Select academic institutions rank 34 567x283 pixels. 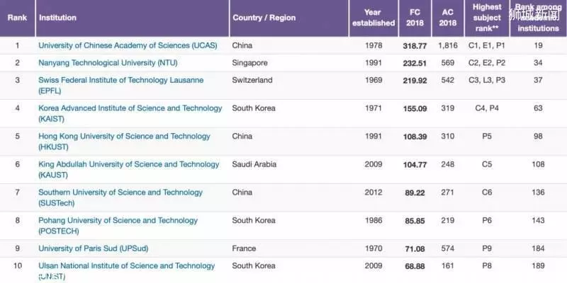pos(538,63)
